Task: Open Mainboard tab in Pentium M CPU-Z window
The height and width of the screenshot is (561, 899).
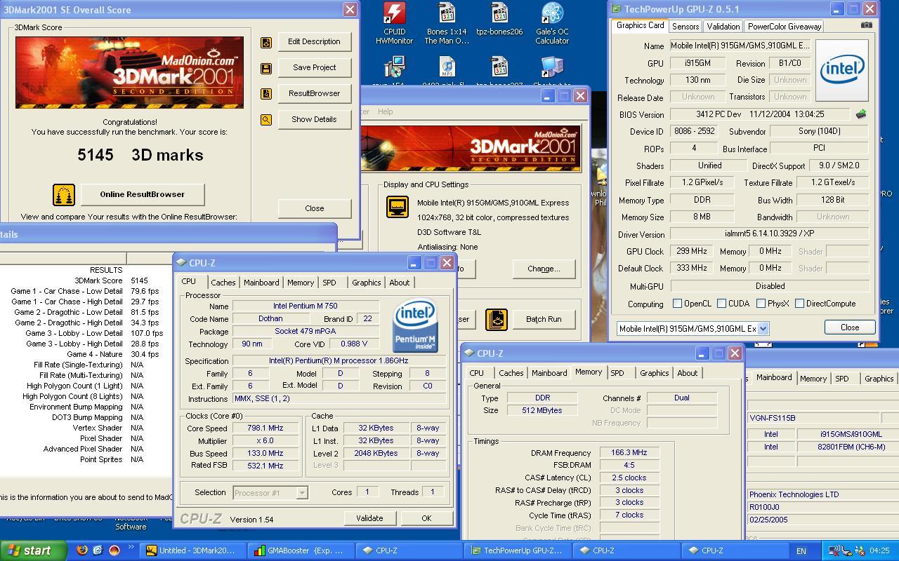Action: [261, 283]
